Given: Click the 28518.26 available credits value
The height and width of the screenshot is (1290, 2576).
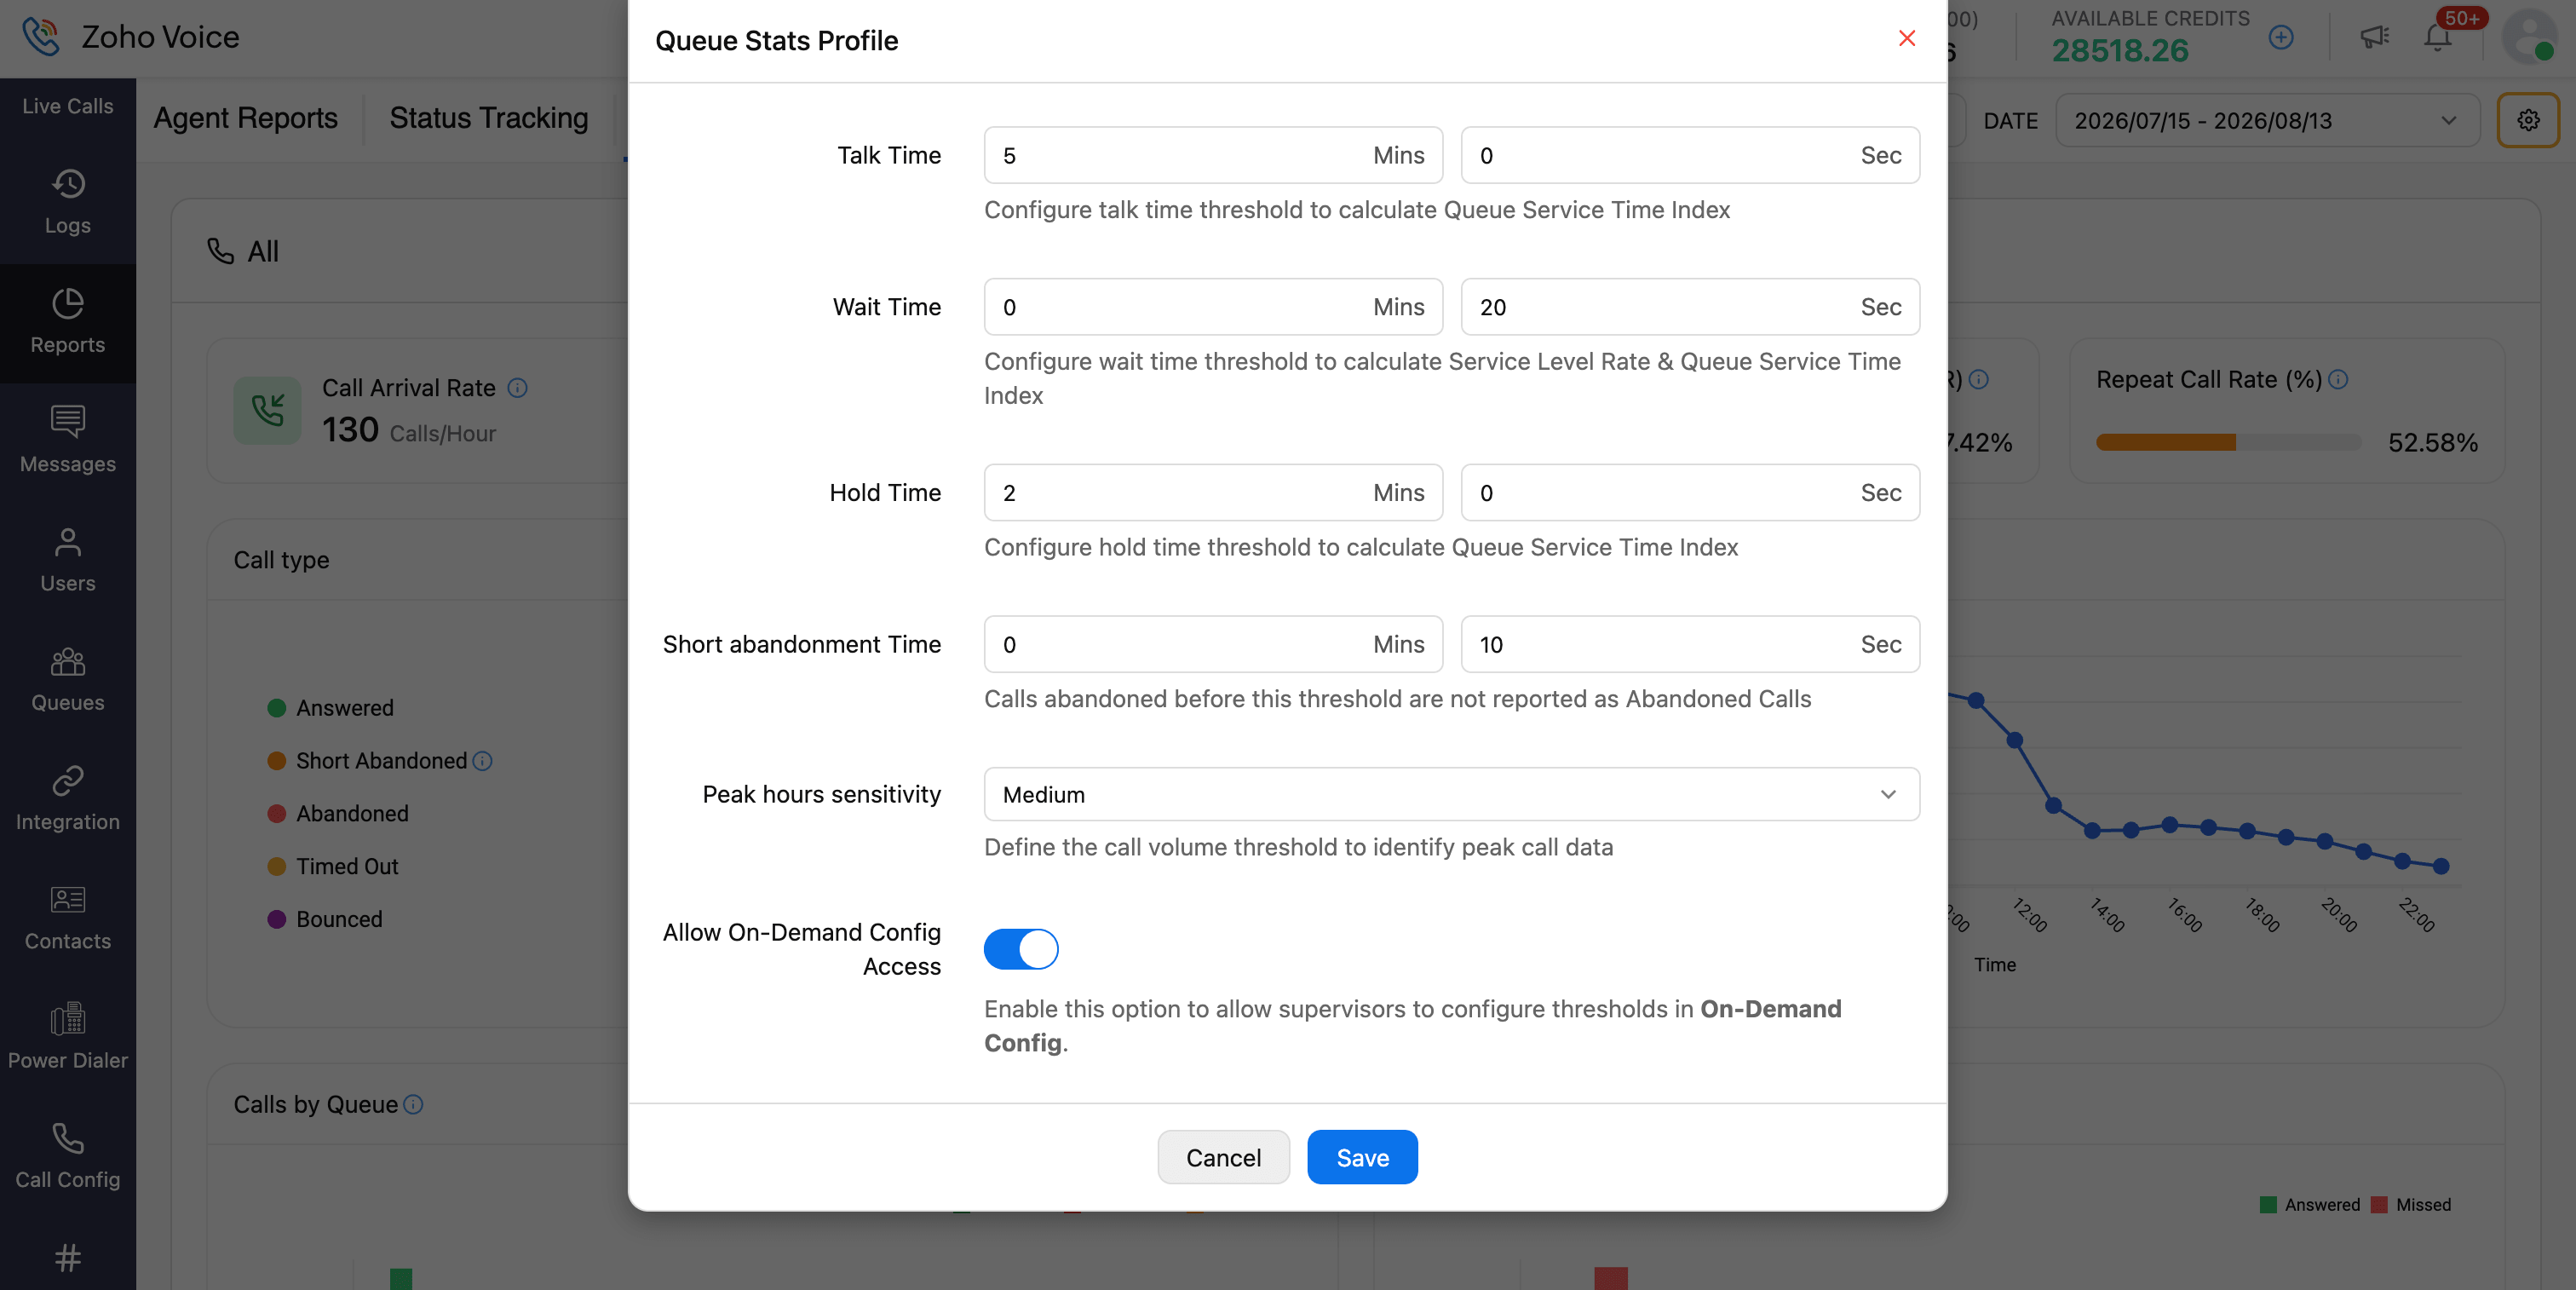Looking at the screenshot, I should click(2120, 50).
